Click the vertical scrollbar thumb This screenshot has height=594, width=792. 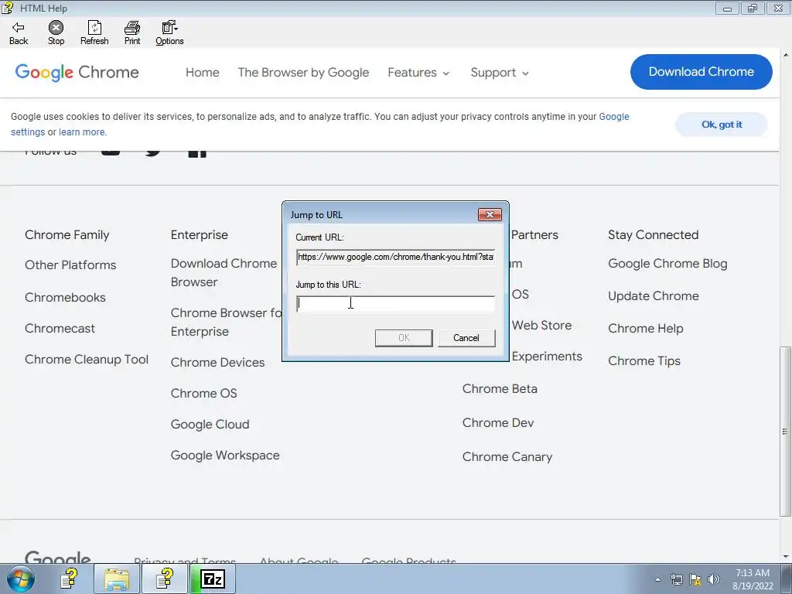[x=786, y=432]
